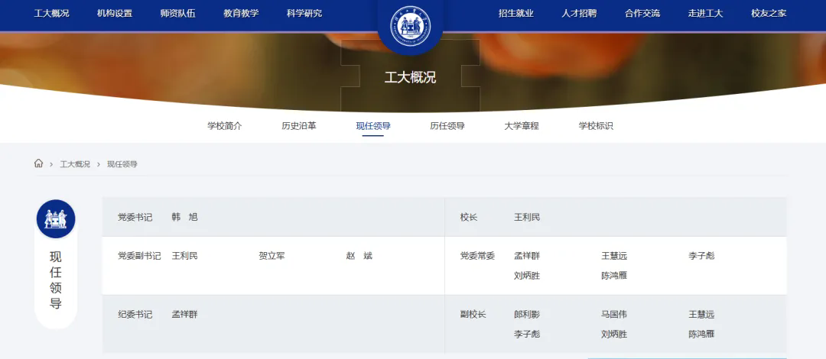
Task: Open the 合作交流 navigation item
Action: coord(642,13)
